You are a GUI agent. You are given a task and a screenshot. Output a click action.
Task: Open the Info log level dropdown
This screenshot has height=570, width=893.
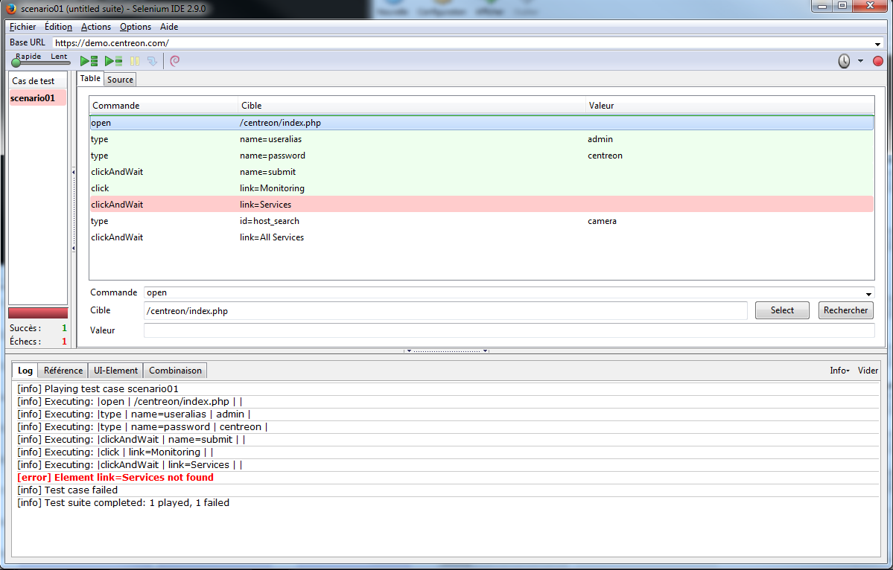(839, 371)
